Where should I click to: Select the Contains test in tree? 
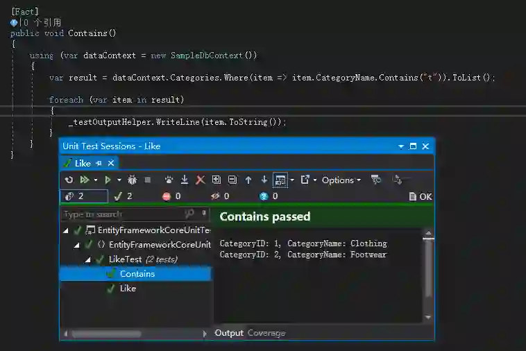click(x=136, y=274)
